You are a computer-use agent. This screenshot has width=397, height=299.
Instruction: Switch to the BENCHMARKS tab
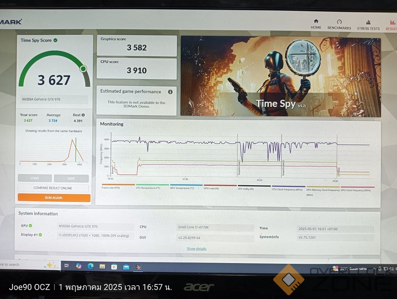point(339,25)
